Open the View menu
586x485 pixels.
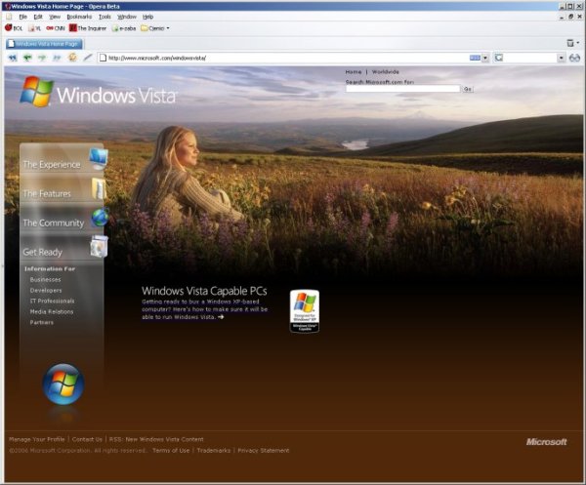tap(55, 17)
